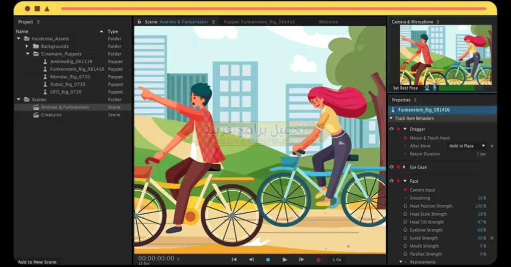This screenshot has height=267, width=511.
Task: Disarm the Eye Gaze red record dot
Action: (398, 167)
